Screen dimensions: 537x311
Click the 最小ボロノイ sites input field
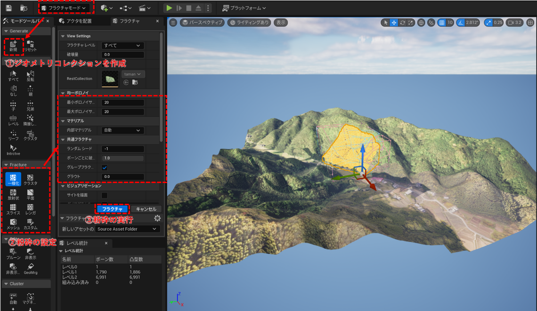click(x=122, y=103)
